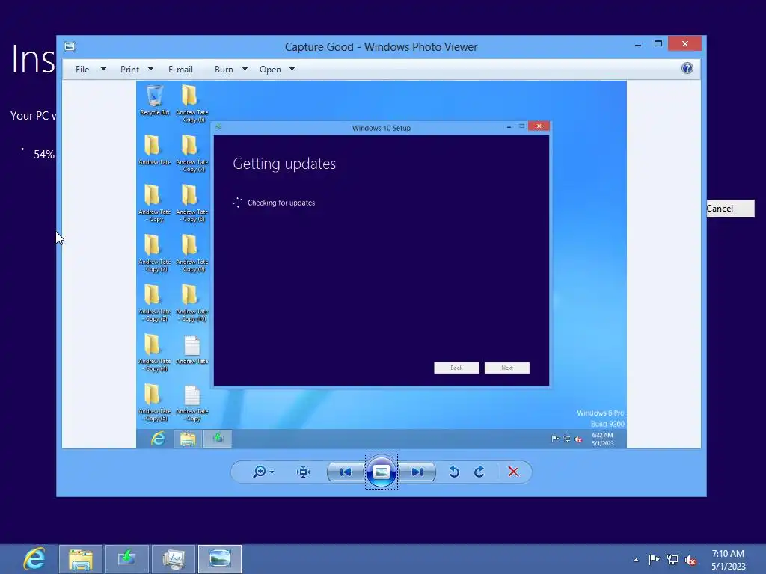Expand the zoom magnifier dropdown arrow
The width and height of the screenshot is (766, 574).
point(272,472)
